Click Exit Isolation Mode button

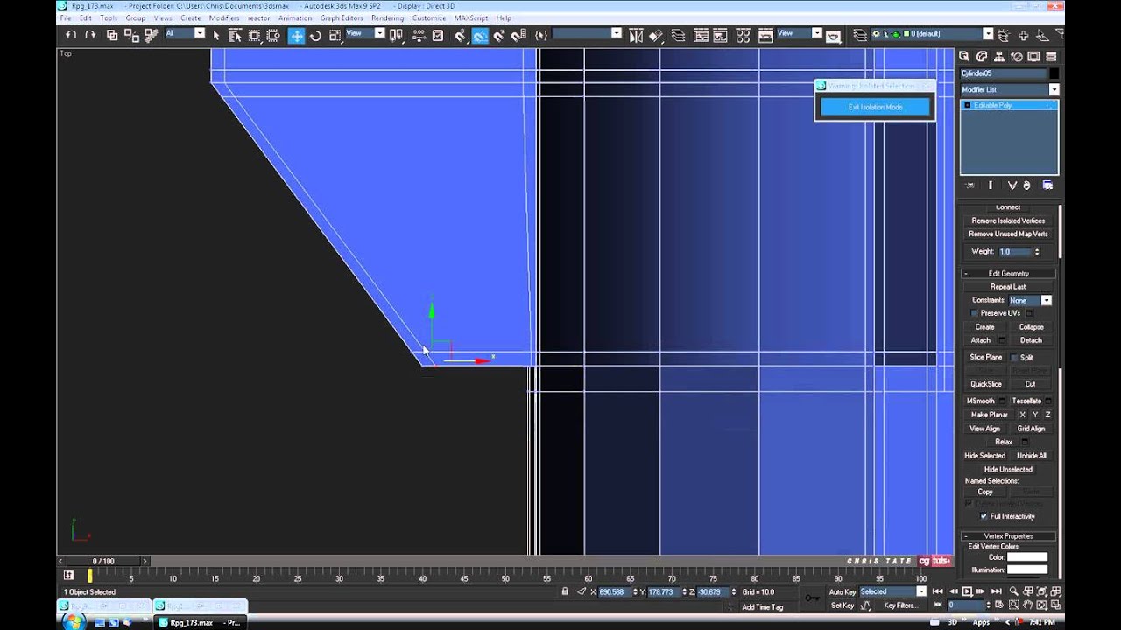875,107
